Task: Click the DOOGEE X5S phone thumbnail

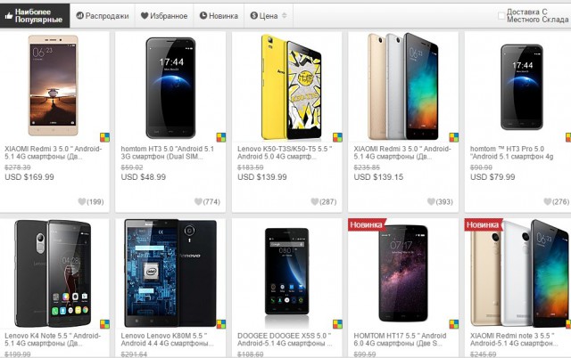Action: point(287,273)
